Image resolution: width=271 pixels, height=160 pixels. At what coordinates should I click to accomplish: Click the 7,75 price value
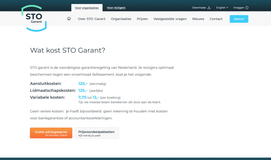[82, 97]
